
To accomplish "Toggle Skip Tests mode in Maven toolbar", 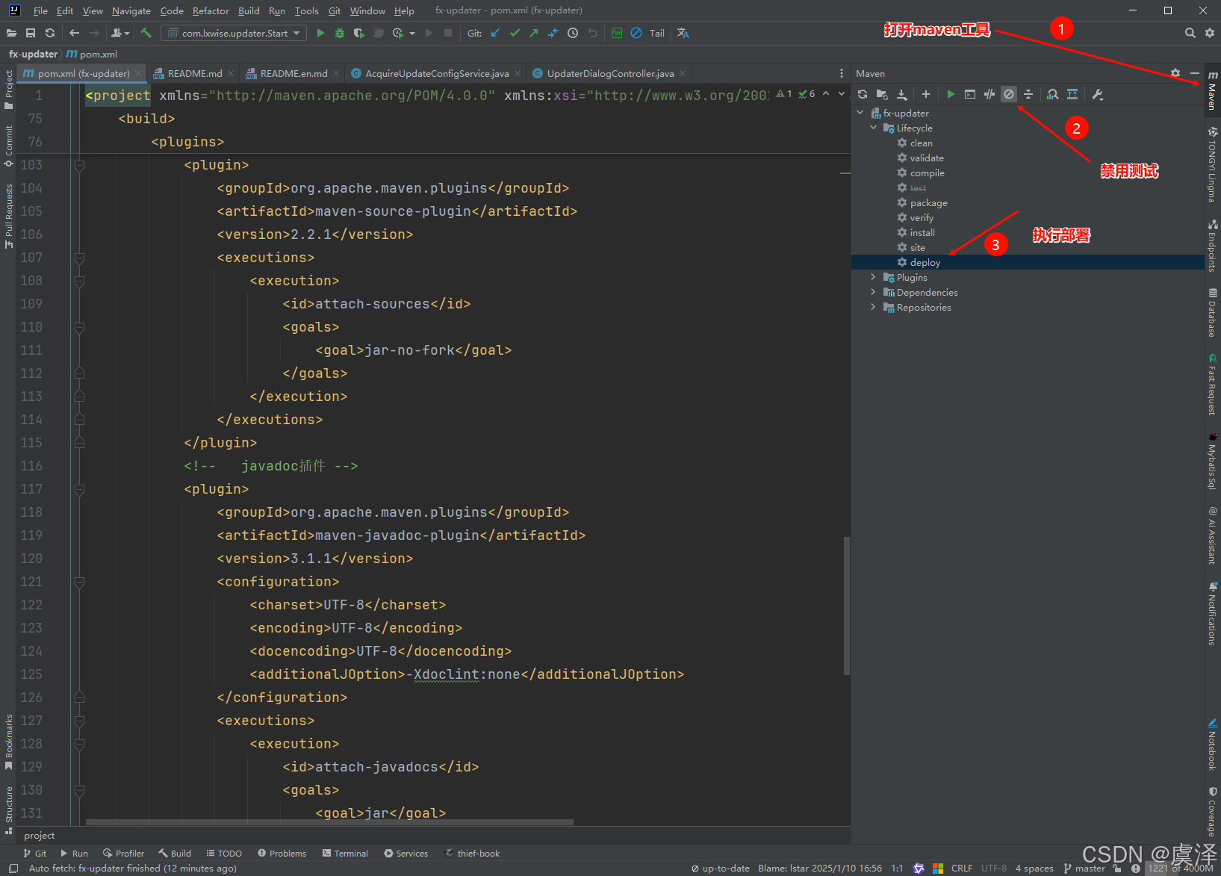I will coord(1009,94).
